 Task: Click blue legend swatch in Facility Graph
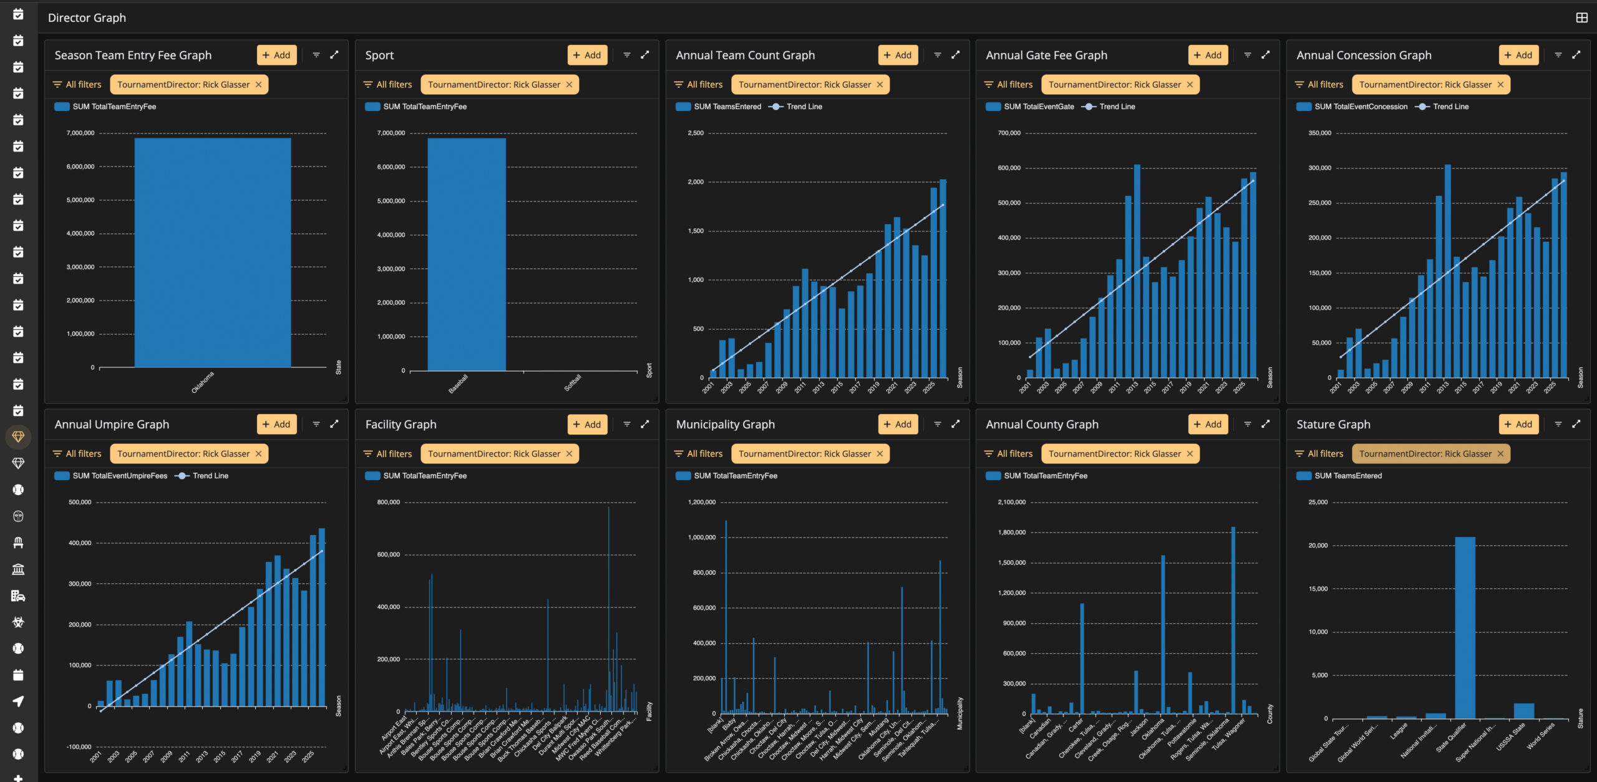372,476
